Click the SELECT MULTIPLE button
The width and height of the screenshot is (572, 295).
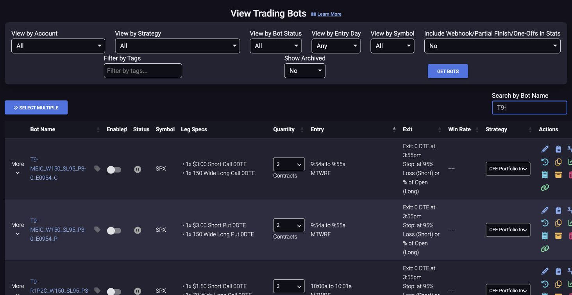(x=36, y=107)
